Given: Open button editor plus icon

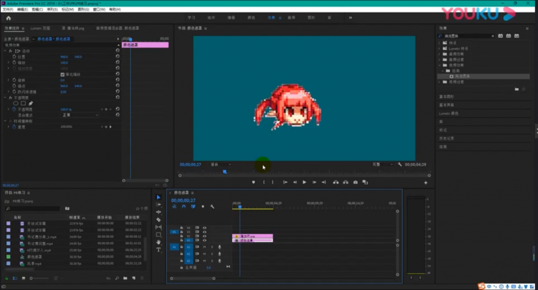Looking at the screenshot, I should click(426, 183).
